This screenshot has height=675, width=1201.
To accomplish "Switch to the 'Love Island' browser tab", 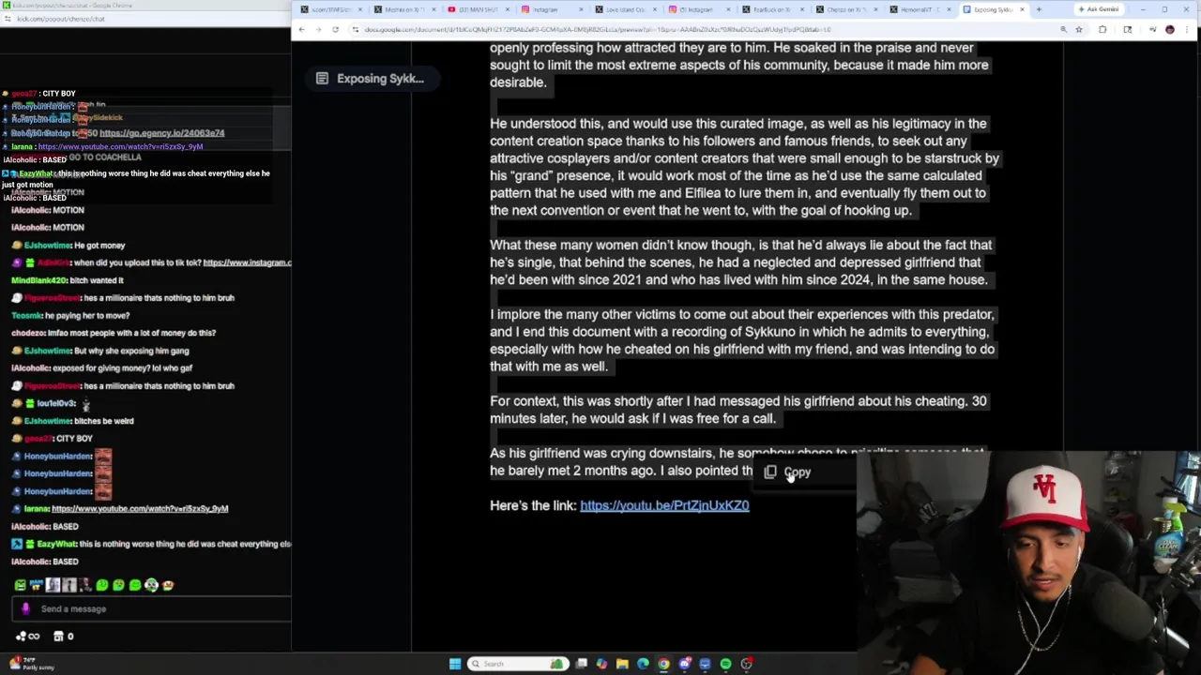I will (627, 10).
